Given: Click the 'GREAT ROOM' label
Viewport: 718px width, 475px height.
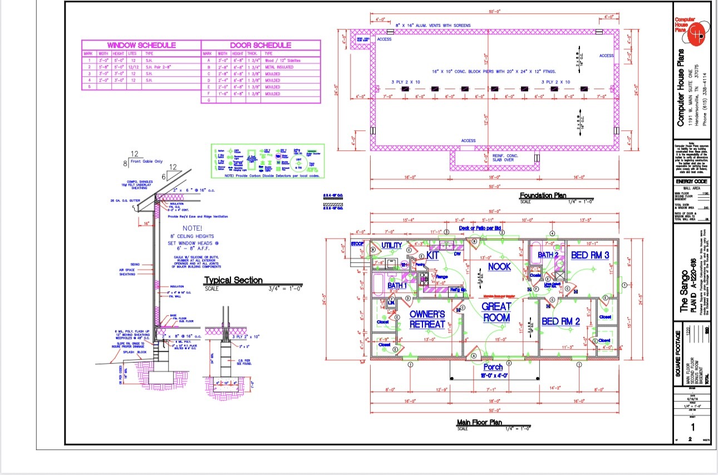Looking at the screenshot, I should 496,312.
